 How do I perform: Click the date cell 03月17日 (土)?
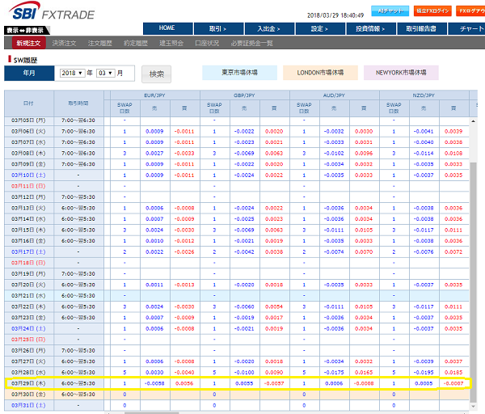[28, 251]
